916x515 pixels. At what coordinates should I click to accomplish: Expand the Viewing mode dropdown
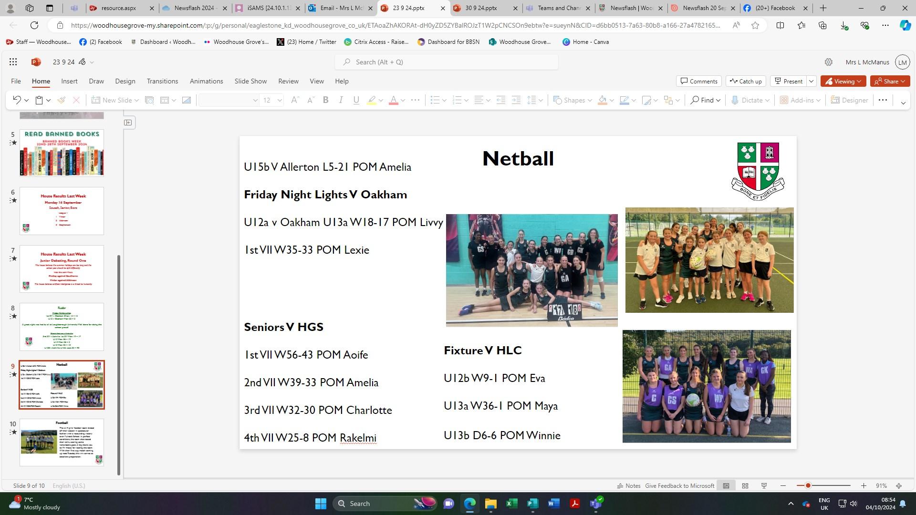click(843, 81)
